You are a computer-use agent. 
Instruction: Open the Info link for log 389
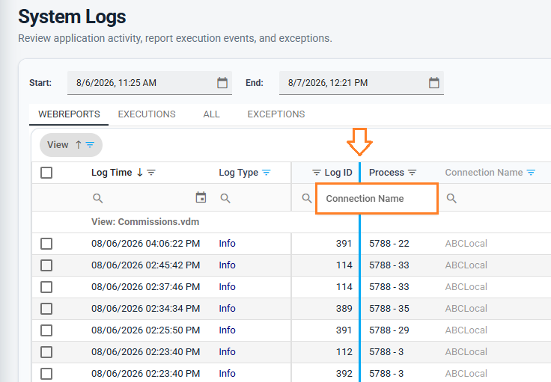[227, 309]
